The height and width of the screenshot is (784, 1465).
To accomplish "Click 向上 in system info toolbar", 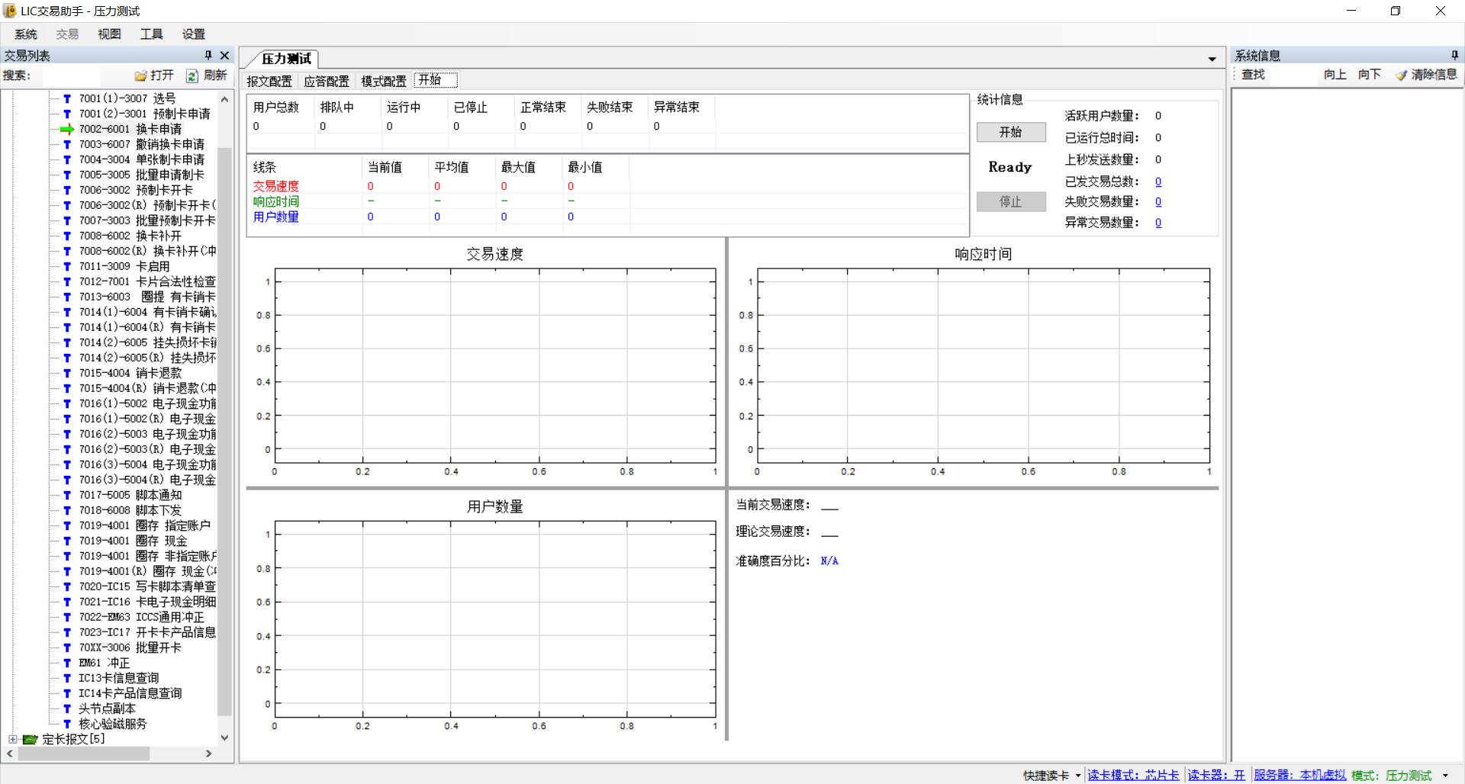I will click(x=1335, y=74).
